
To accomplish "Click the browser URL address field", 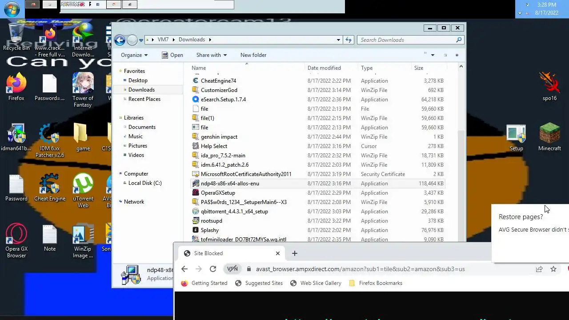I will tap(389, 269).
